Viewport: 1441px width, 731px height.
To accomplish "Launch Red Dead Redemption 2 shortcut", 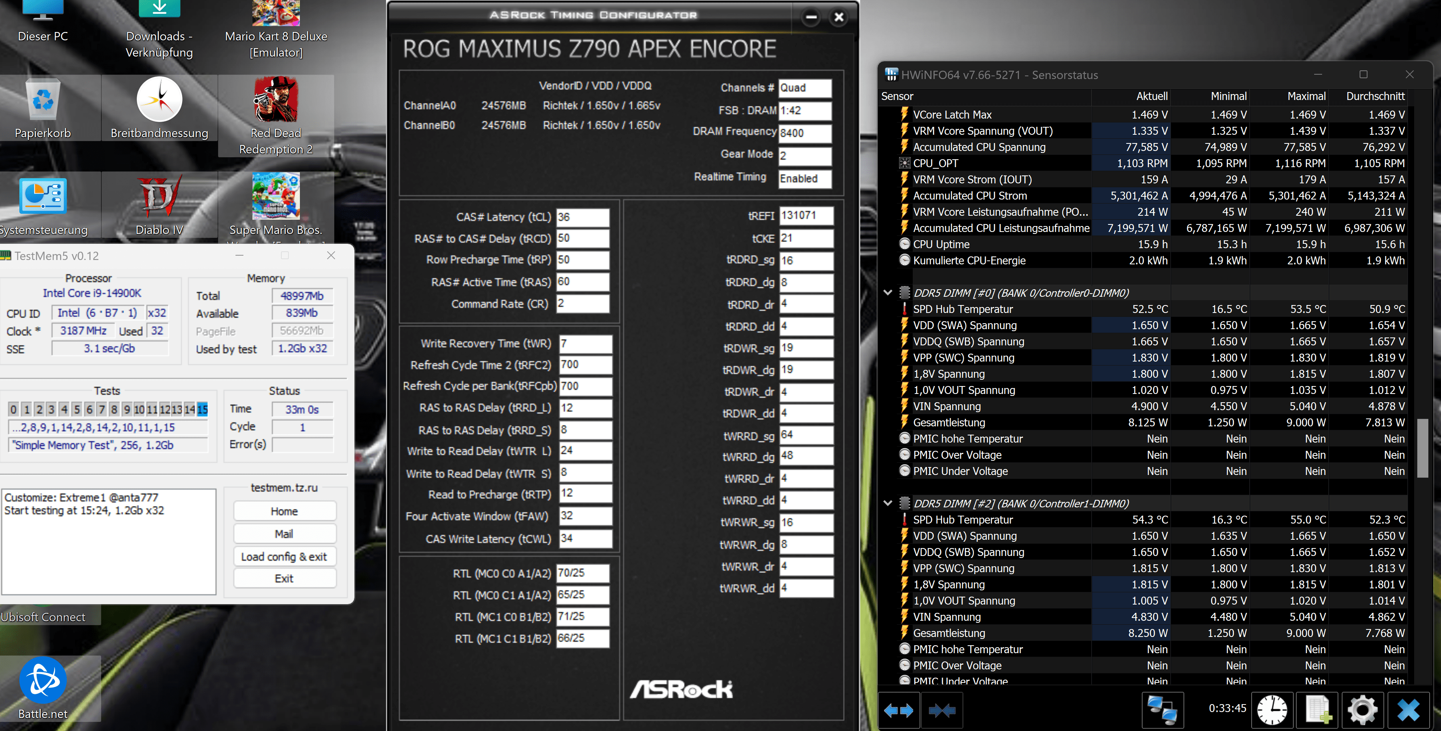I will [x=276, y=116].
